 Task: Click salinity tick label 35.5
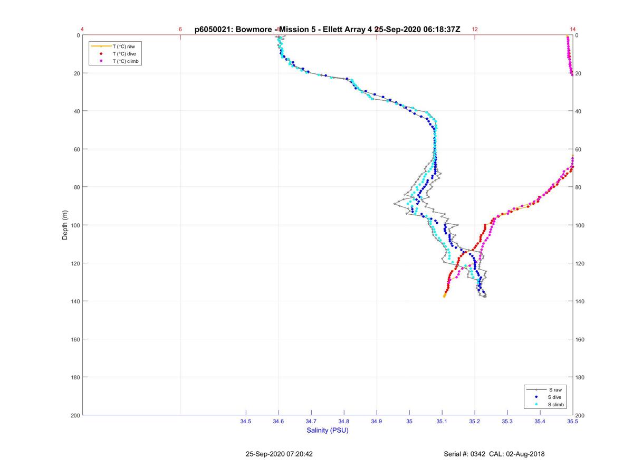pyautogui.click(x=573, y=422)
